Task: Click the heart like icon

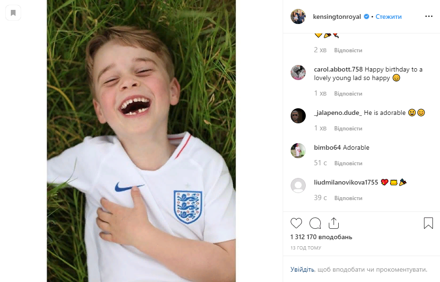Action: click(296, 223)
